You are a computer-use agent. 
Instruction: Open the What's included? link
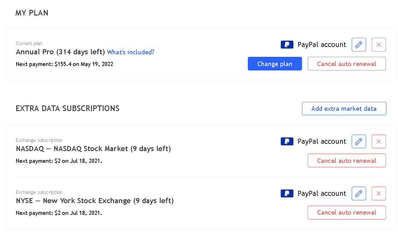[x=131, y=52]
